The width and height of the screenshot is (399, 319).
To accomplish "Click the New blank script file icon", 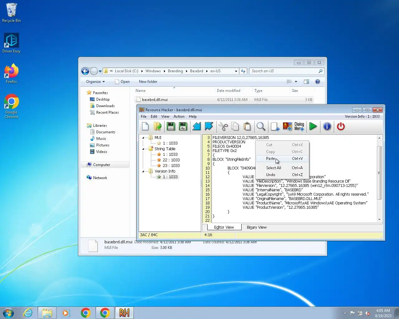I will [145, 126].
